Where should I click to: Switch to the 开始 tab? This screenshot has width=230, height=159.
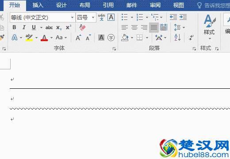coord(15,5)
